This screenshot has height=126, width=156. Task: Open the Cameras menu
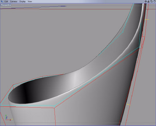(x=14, y=2)
